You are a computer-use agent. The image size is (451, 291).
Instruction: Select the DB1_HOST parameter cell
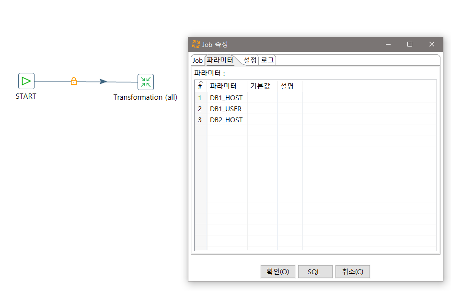point(227,98)
